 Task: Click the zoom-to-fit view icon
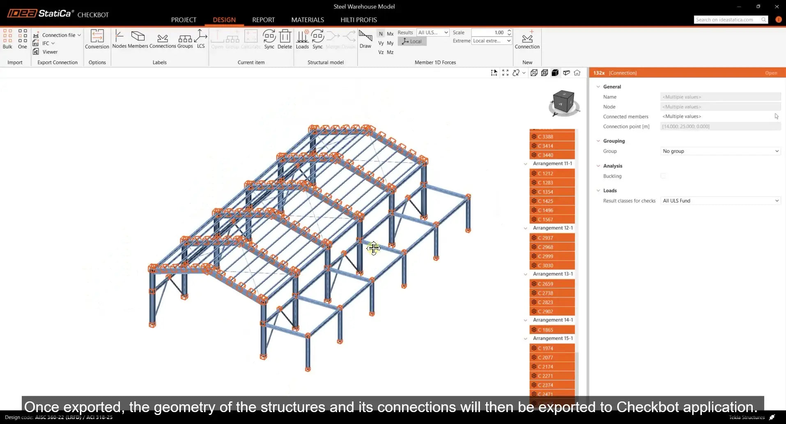click(505, 73)
